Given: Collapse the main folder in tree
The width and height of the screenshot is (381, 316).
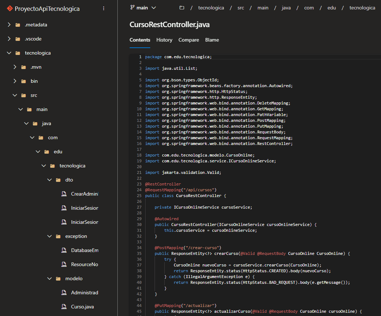Looking at the screenshot, I should [x=21, y=109].
